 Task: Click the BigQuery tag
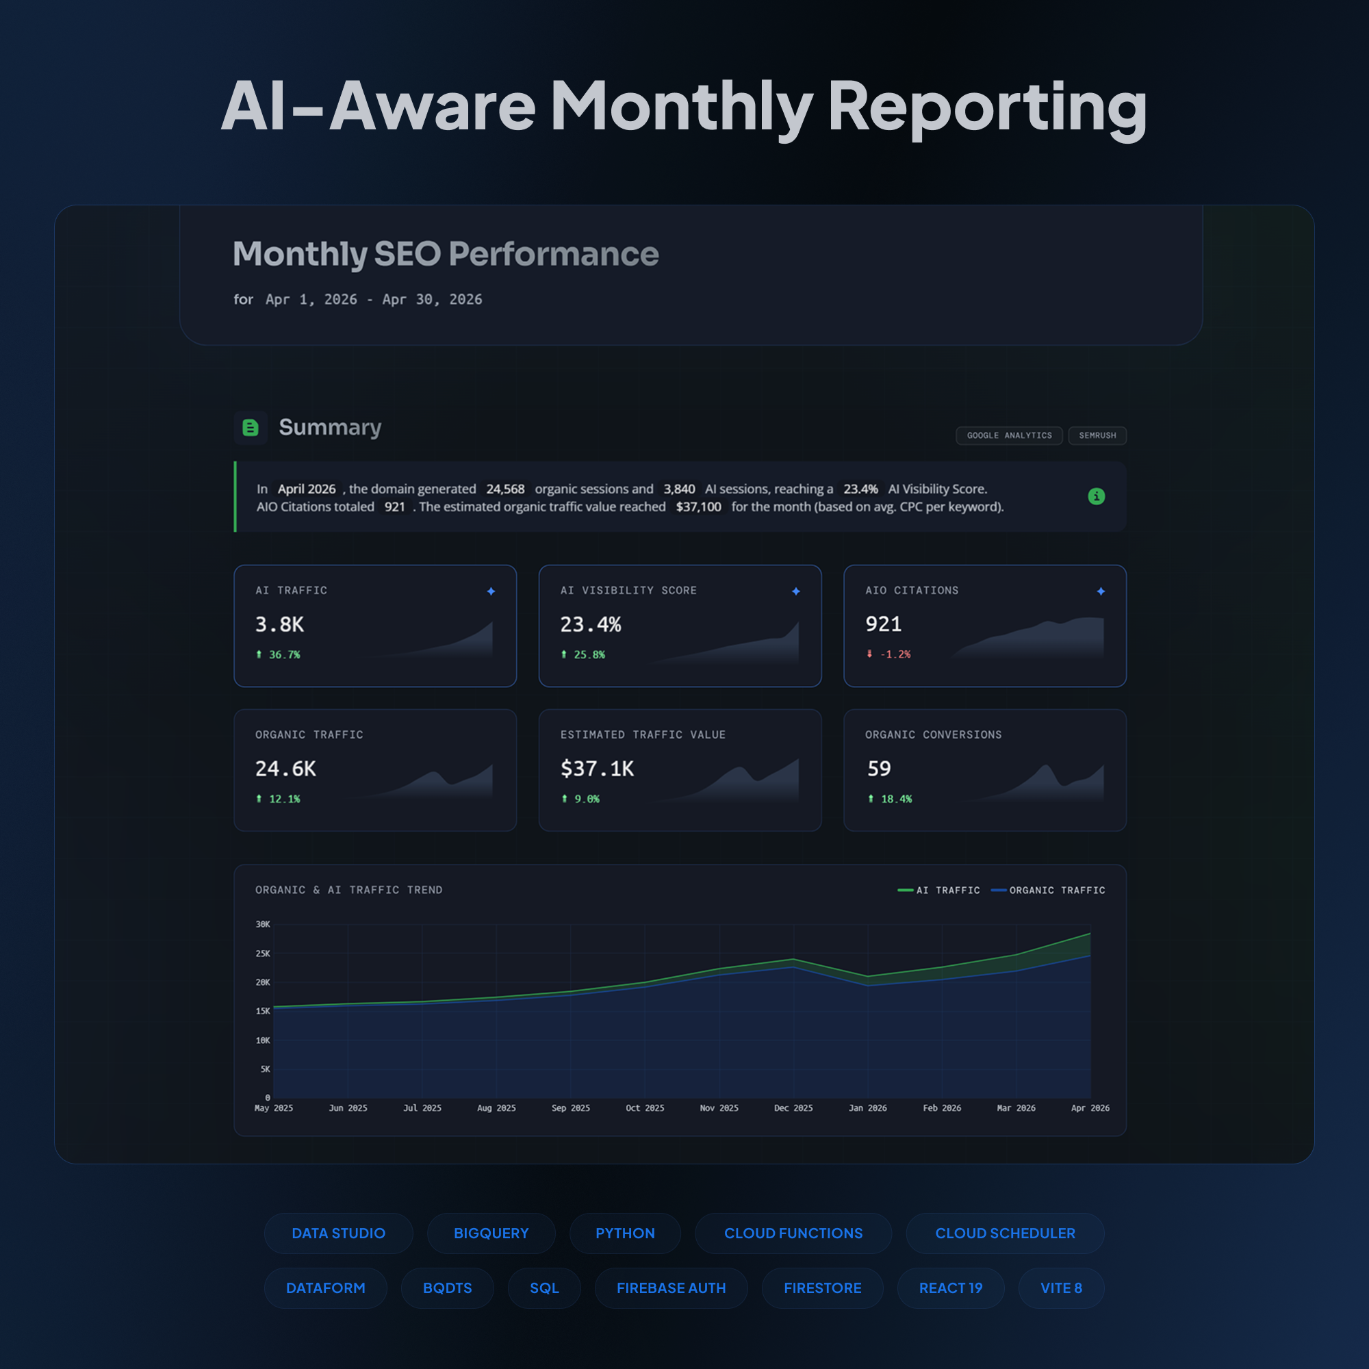pyautogui.click(x=491, y=1233)
